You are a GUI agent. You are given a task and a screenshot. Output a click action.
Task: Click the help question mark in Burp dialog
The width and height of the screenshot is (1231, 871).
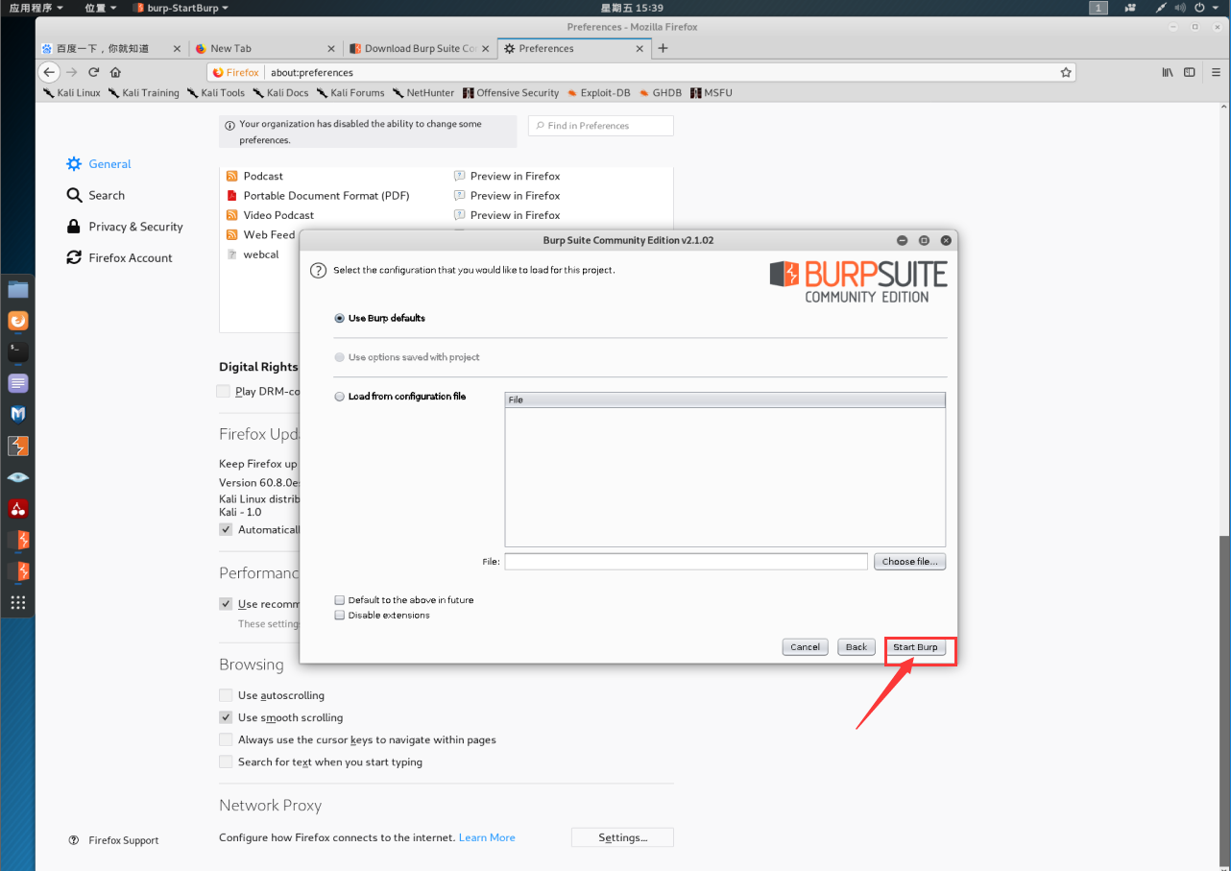[x=319, y=271]
